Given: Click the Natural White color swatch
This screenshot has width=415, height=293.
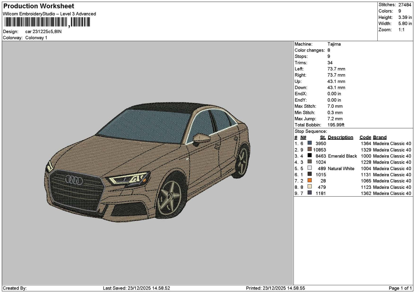Looking at the screenshot, I should click(310, 168).
